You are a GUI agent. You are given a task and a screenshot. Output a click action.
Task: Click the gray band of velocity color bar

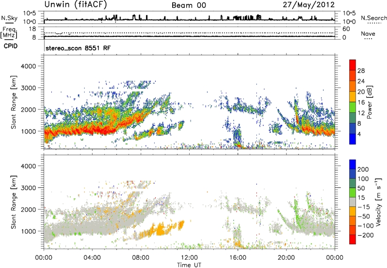[x=353, y=202]
